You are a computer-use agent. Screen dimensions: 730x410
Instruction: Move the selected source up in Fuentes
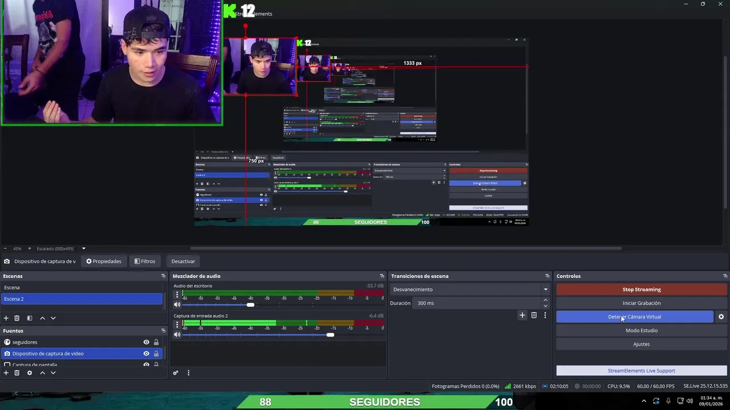point(42,372)
